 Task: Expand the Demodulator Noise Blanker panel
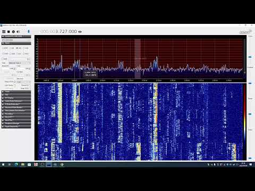pos(16,111)
